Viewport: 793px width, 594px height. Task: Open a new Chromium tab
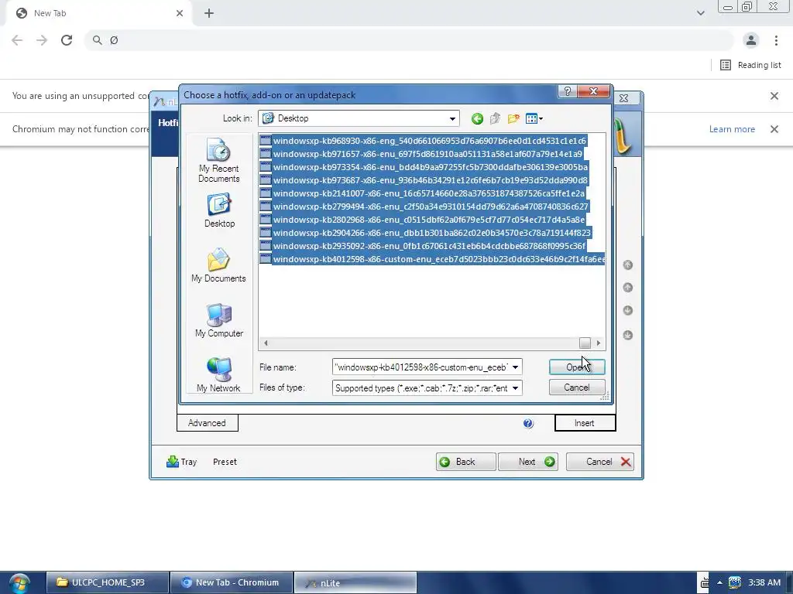209,13
